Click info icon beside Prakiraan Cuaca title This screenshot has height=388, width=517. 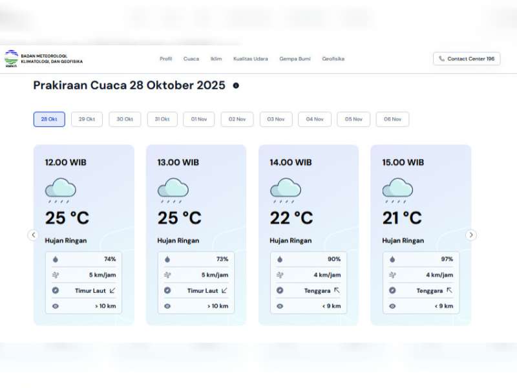coord(236,85)
